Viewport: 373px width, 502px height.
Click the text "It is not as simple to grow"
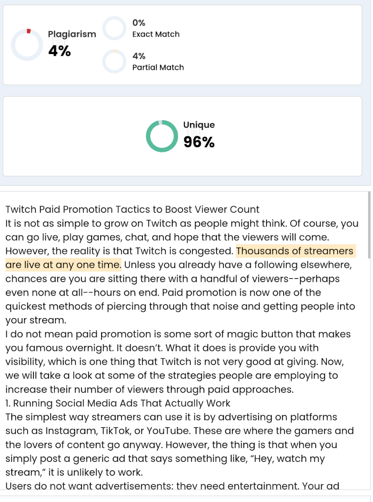pyautogui.click(x=98, y=224)
